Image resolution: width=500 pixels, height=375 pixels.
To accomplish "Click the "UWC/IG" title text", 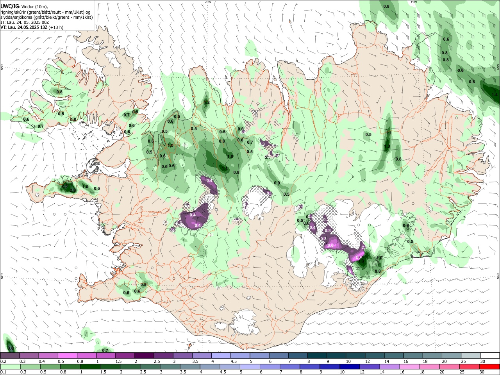I will pyautogui.click(x=9, y=6).
